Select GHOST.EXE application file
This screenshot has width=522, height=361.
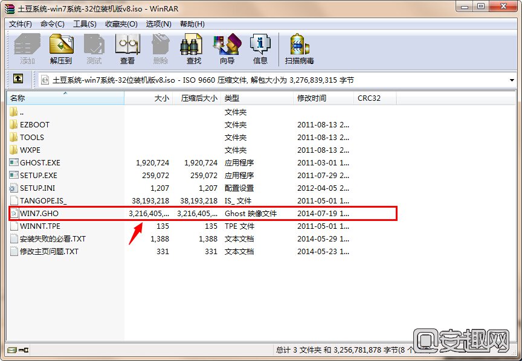[x=40, y=163]
